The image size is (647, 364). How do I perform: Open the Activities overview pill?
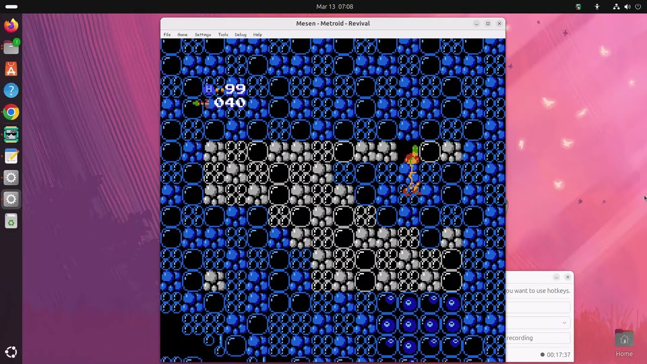point(11,7)
